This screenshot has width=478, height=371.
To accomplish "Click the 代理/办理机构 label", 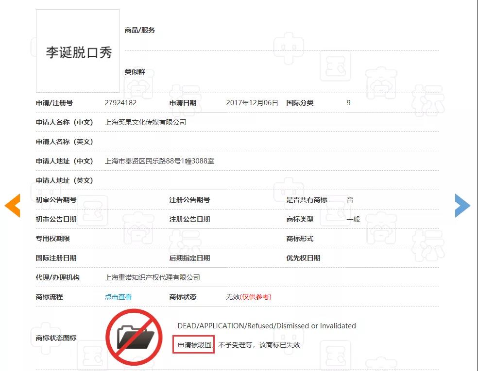I will coord(58,277).
